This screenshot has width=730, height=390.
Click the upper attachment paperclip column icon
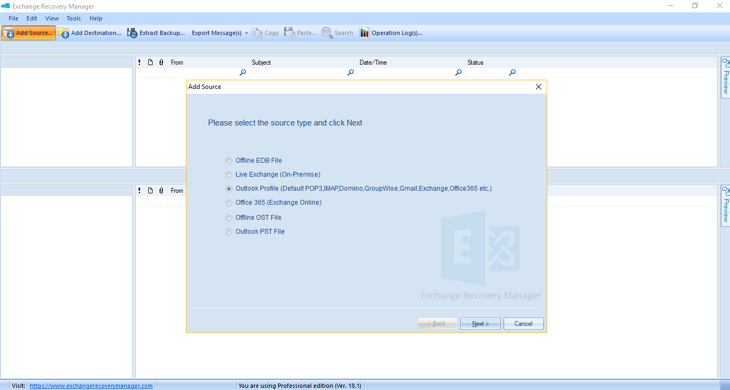pyautogui.click(x=161, y=62)
